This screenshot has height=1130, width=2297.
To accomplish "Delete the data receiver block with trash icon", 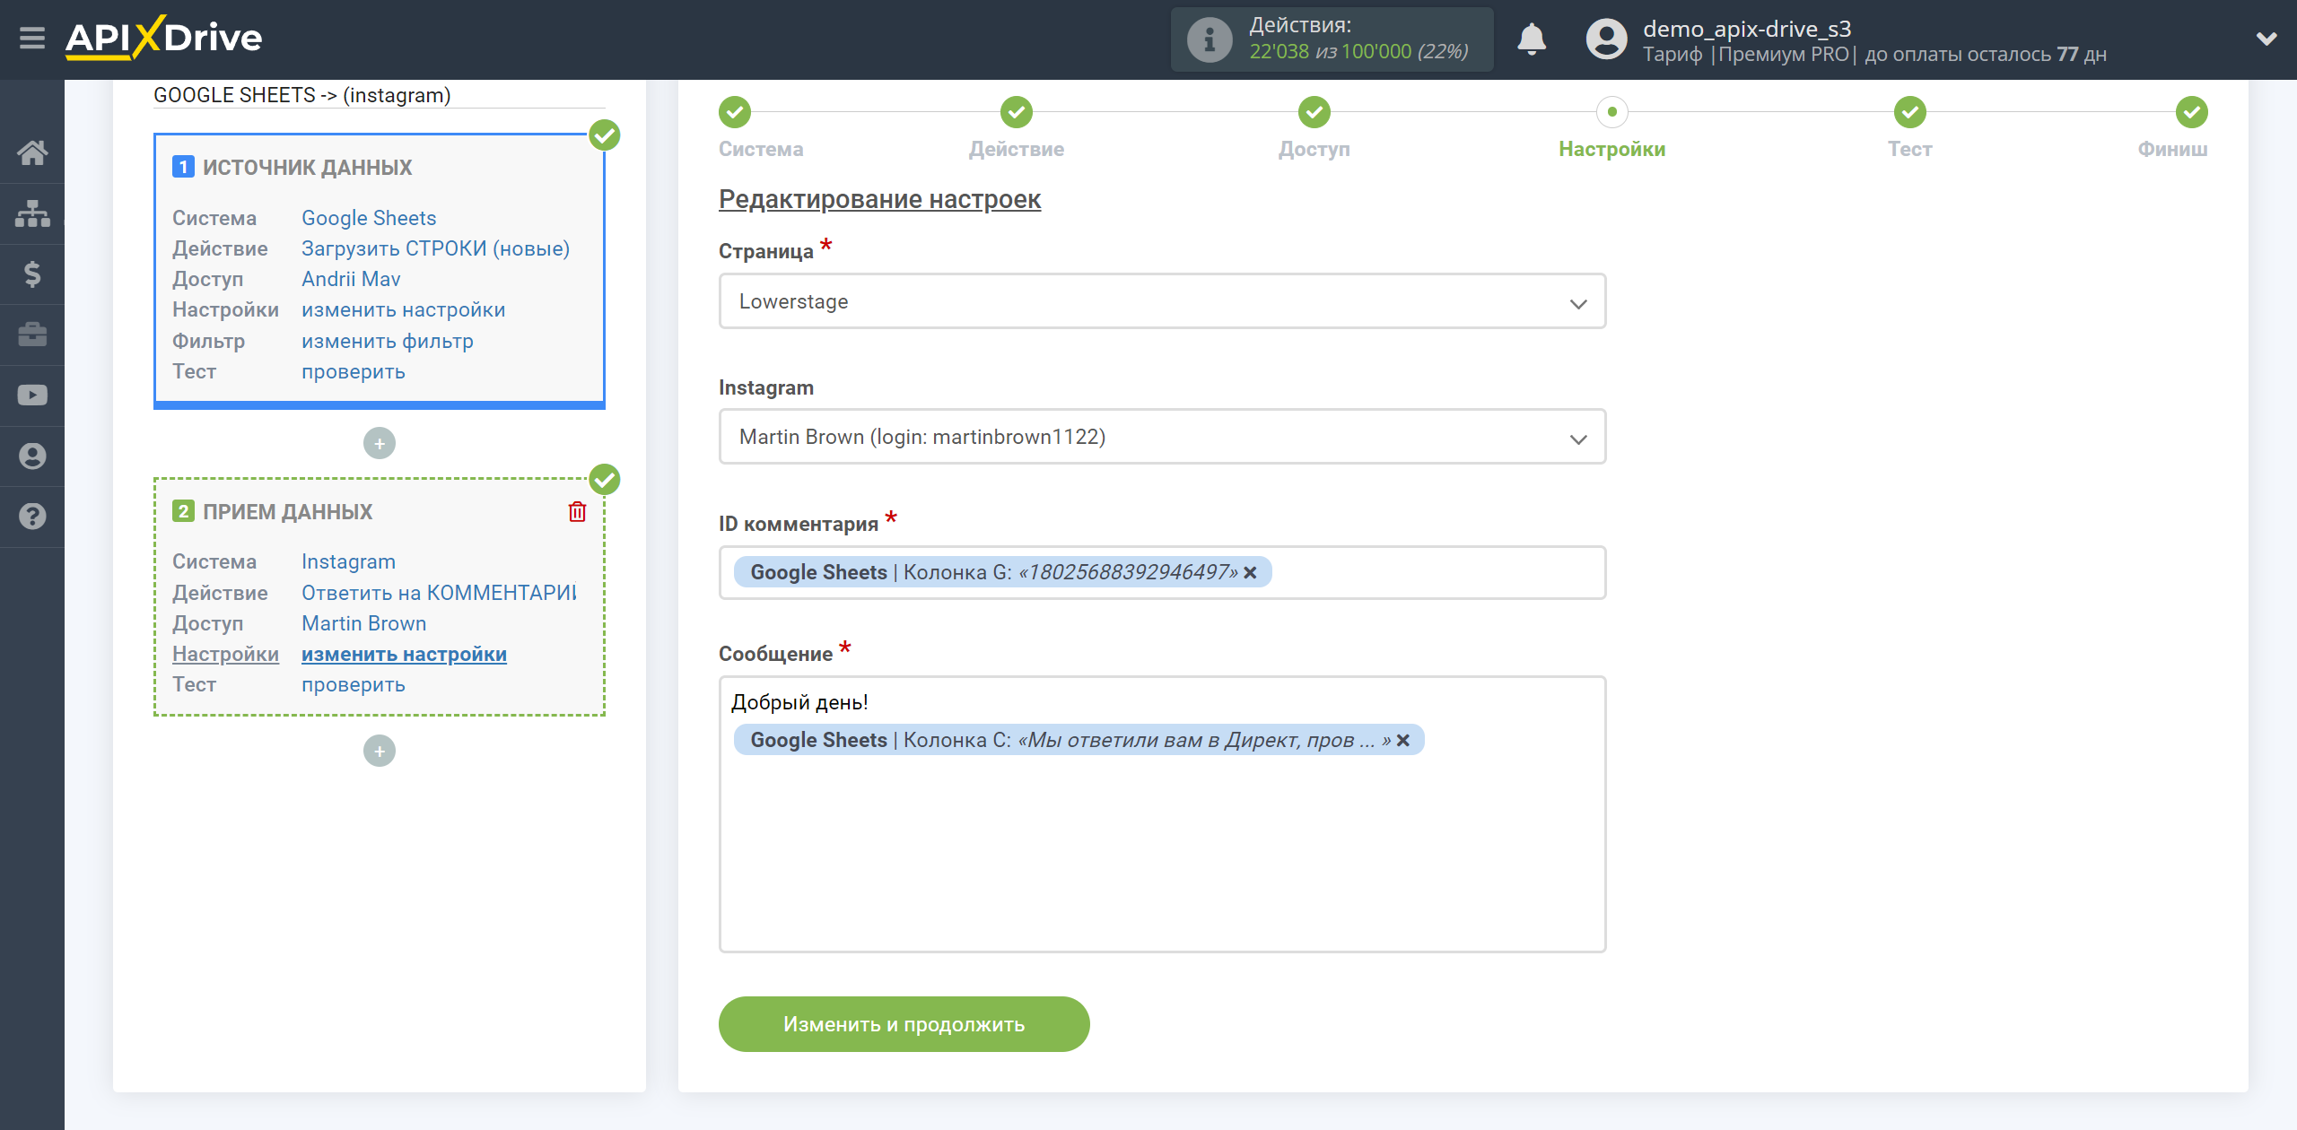I will coord(577,511).
